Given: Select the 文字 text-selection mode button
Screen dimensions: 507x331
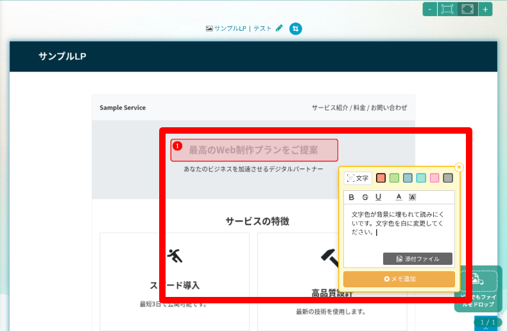Looking at the screenshot, I should click(357, 178).
